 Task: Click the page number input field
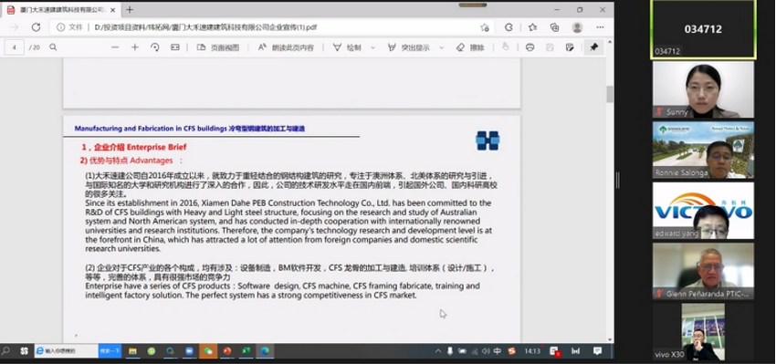[x=15, y=47]
